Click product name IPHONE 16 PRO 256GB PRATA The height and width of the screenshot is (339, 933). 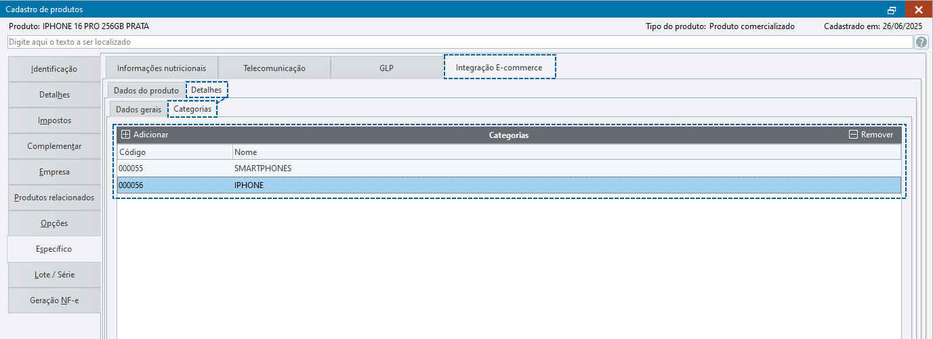click(96, 26)
